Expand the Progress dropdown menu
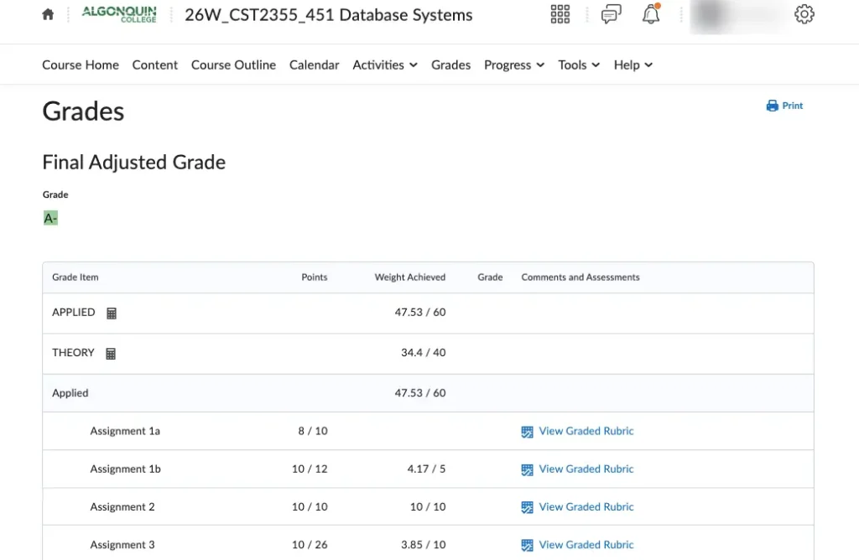Viewport: 859px width, 560px height. coord(514,65)
